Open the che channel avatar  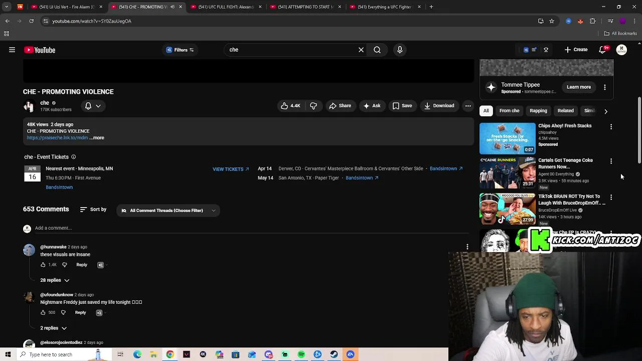point(29,106)
